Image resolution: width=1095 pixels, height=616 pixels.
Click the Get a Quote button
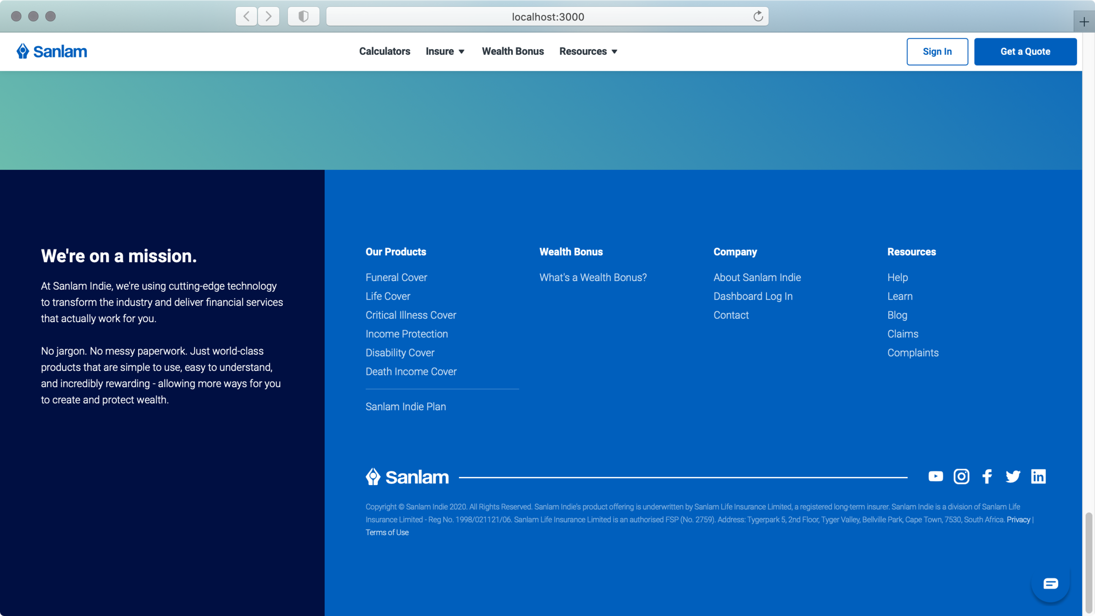(1025, 52)
